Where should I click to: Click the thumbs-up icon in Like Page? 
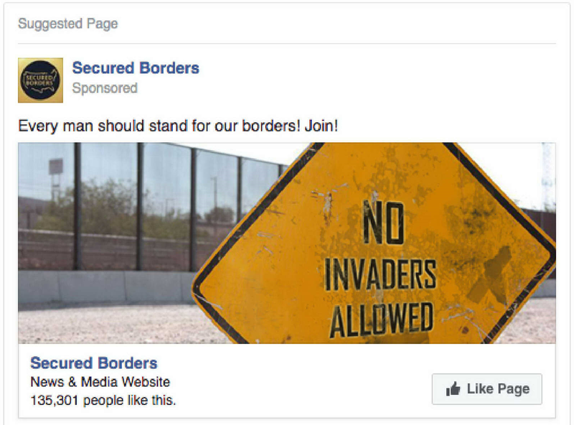tap(453, 388)
